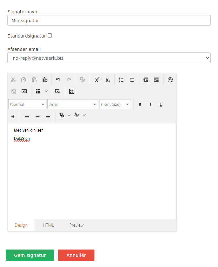Toggle underline formatting
This screenshot has width=218, height=267.
[x=161, y=105]
